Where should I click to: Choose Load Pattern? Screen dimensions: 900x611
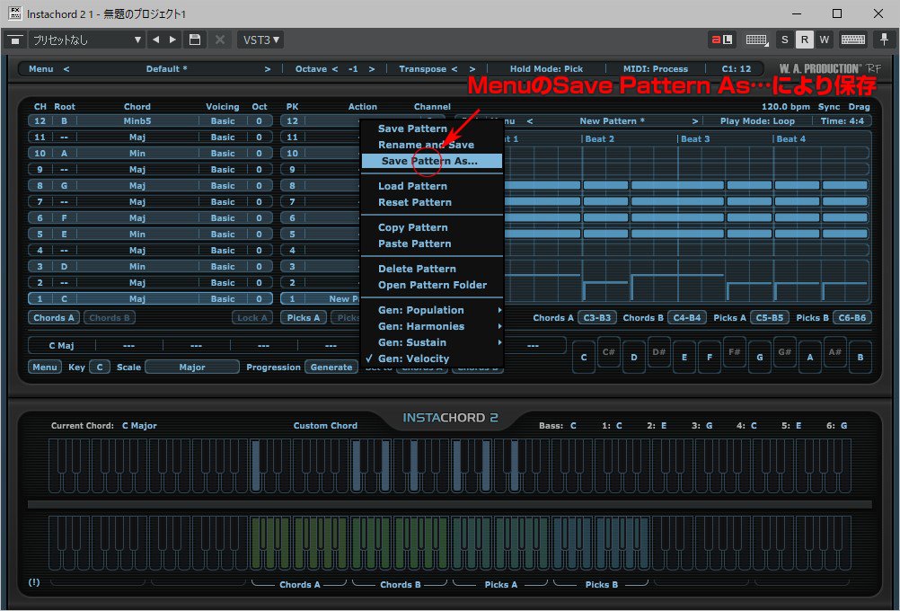point(433,186)
